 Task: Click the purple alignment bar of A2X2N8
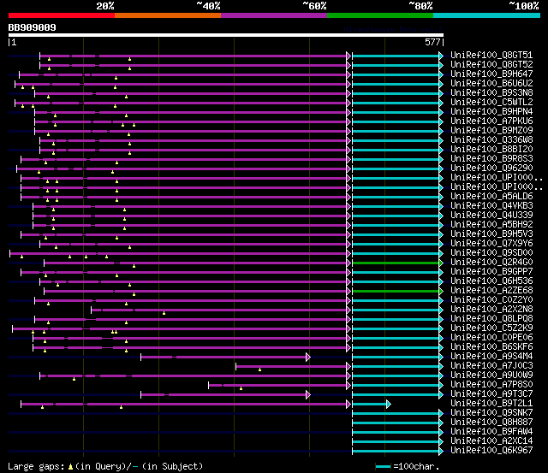pos(219,310)
